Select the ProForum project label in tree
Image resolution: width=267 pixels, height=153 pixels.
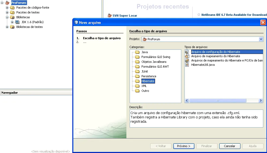(19, 3)
